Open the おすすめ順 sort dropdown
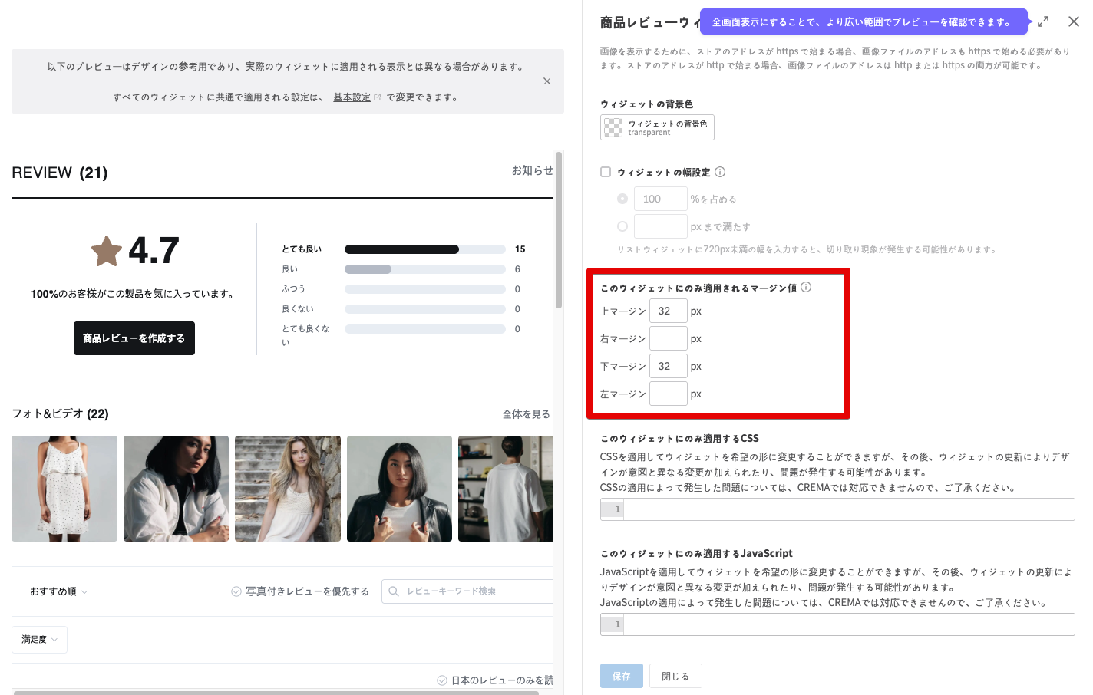 (58, 591)
